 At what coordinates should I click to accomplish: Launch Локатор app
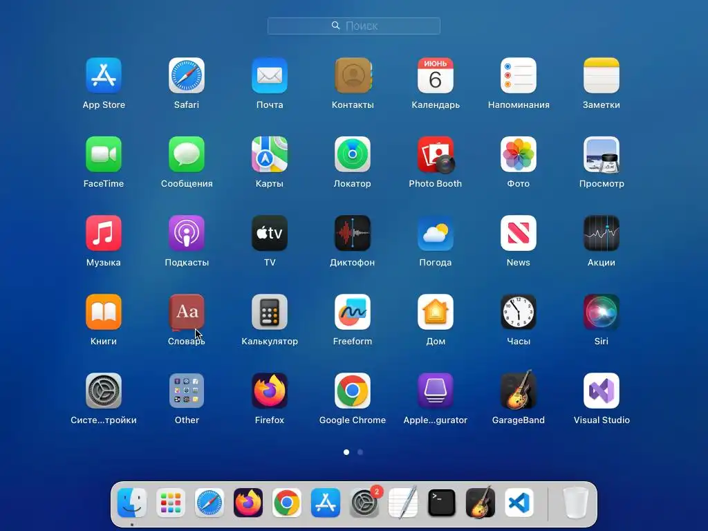(x=353, y=154)
